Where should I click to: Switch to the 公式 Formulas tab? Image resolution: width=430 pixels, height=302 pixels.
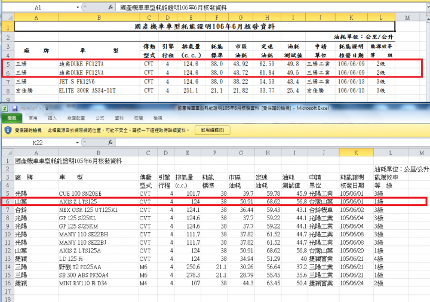pyautogui.click(x=100, y=118)
